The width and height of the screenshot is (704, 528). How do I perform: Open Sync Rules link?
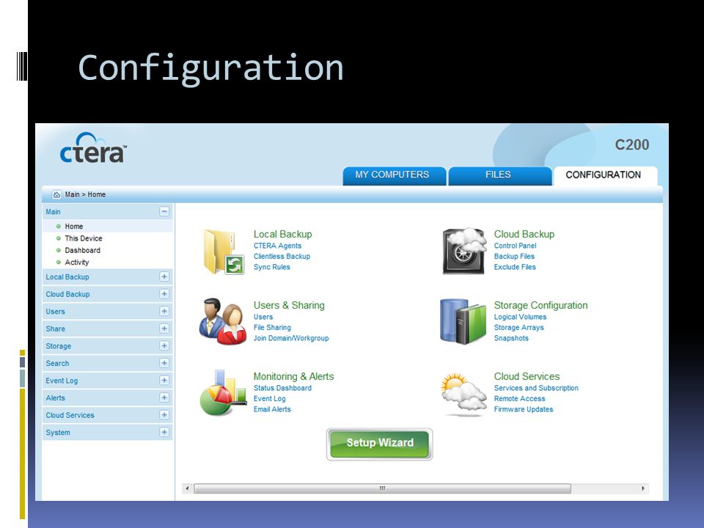(271, 267)
